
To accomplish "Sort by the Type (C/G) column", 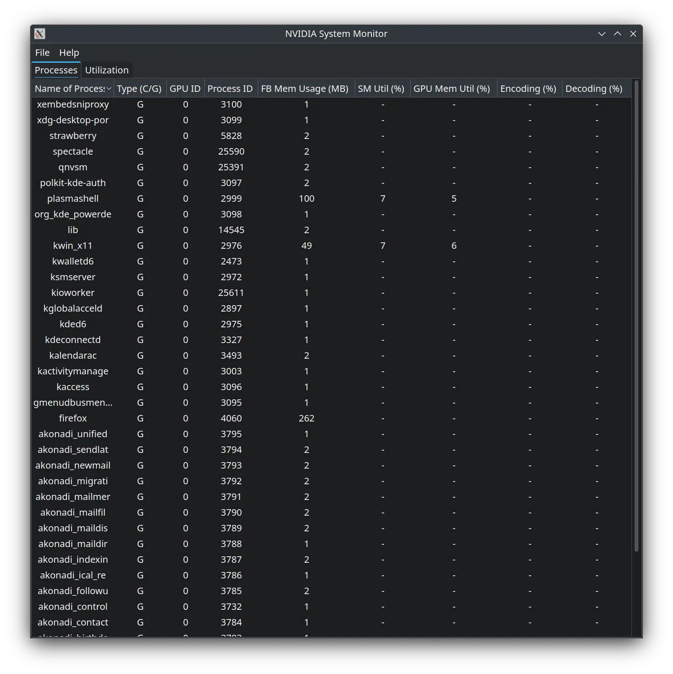I will pos(139,89).
